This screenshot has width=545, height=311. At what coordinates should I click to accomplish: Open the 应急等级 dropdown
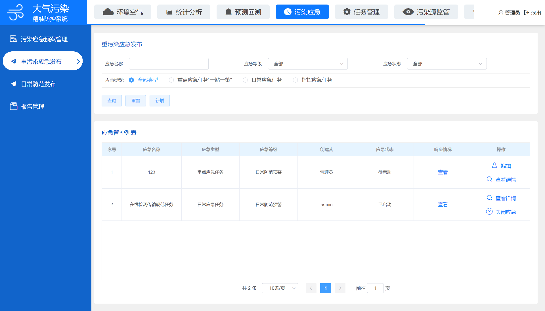[308, 64]
